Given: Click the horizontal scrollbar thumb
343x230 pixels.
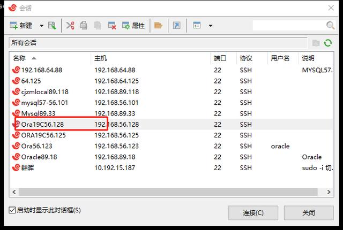Looking at the screenshot, I should click(168, 192).
